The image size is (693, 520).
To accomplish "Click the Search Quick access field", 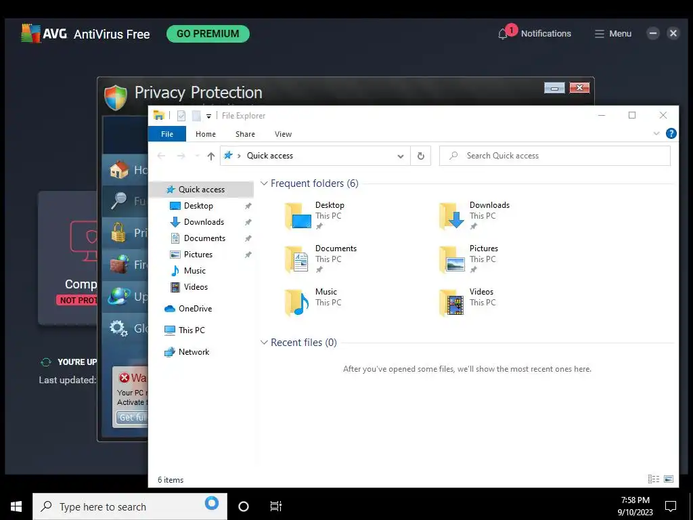I will 555,156.
